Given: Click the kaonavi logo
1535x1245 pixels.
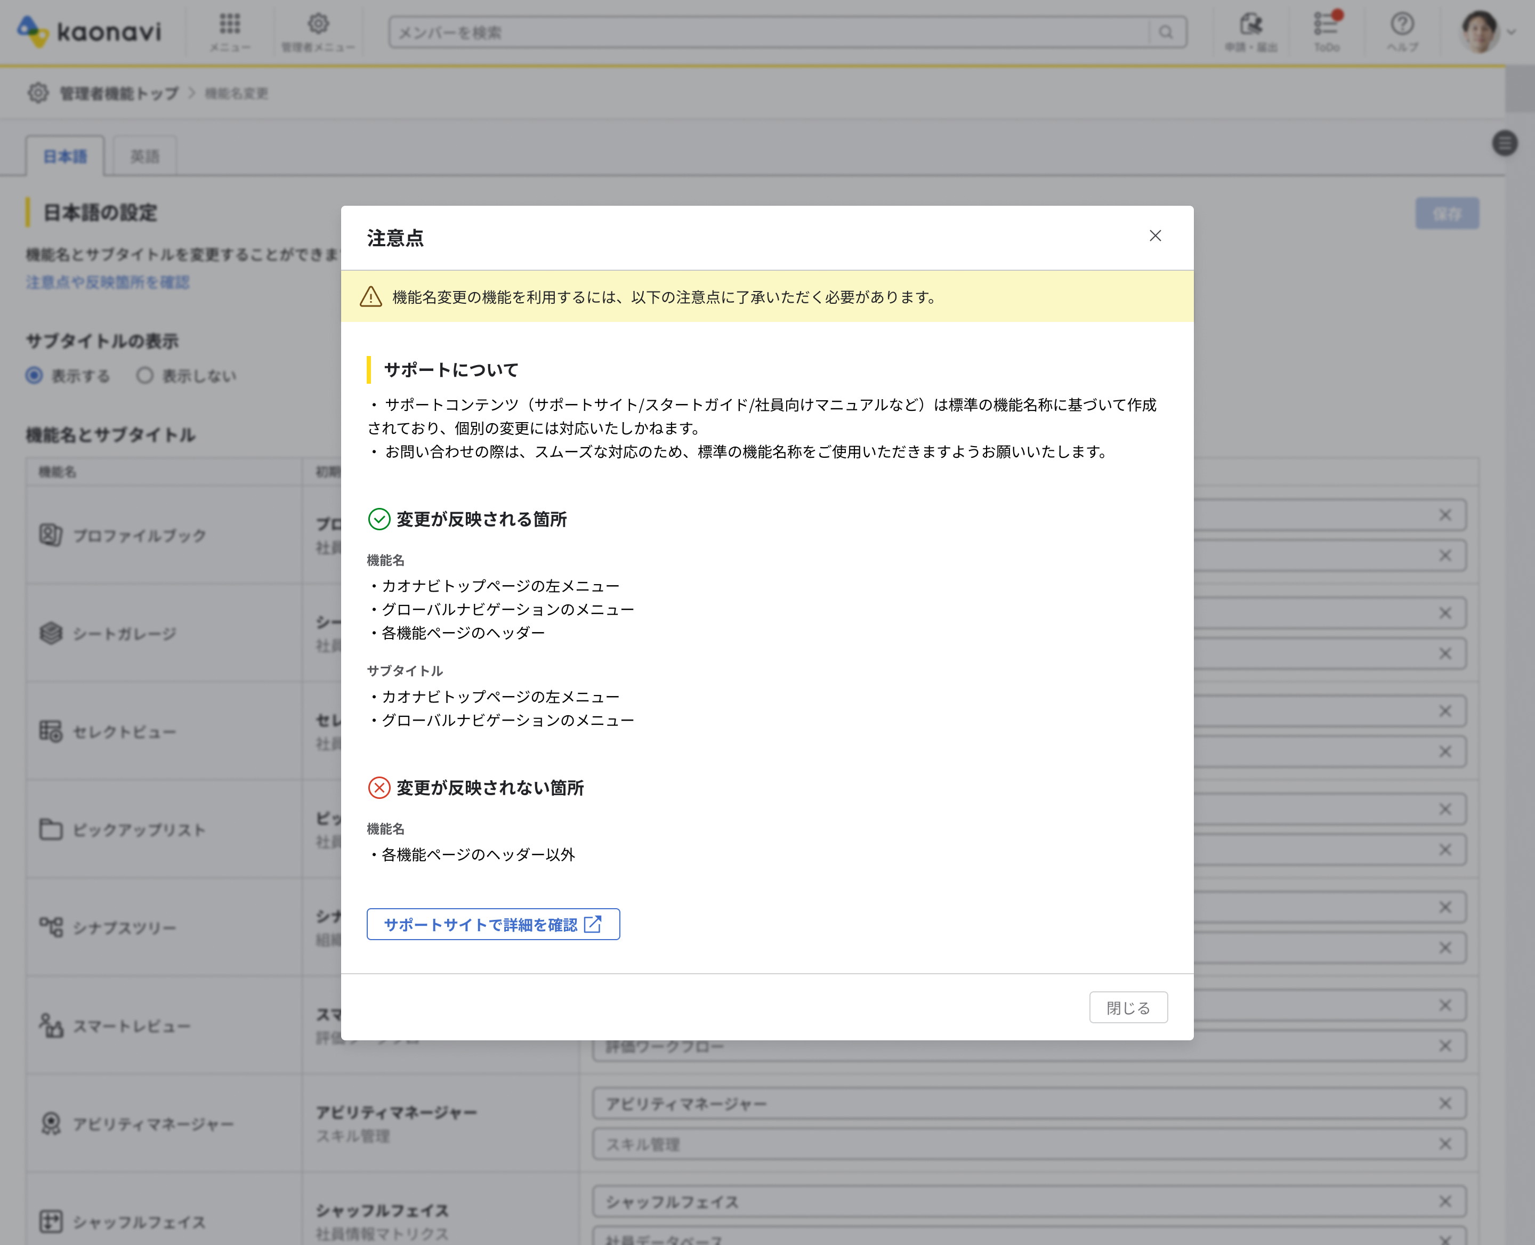Looking at the screenshot, I should 90,31.
